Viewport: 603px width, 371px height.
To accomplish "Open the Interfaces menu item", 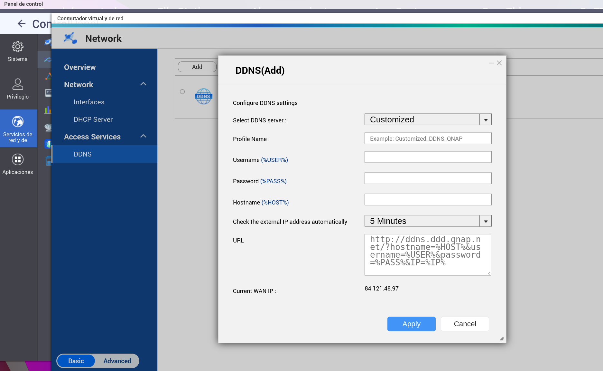I will (89, 102).
